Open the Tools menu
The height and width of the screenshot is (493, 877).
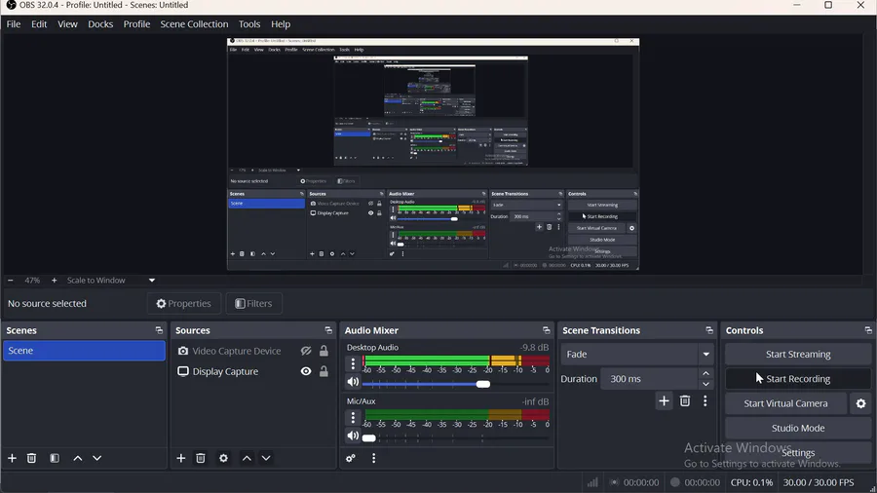[x=248, y=24]
